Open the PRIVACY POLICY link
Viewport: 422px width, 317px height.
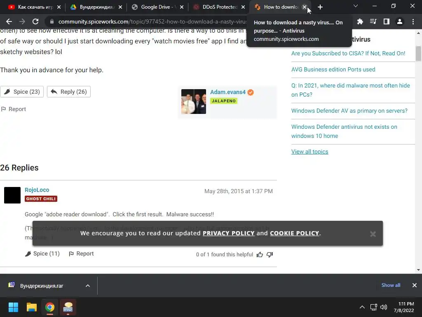tap(228, 233)
